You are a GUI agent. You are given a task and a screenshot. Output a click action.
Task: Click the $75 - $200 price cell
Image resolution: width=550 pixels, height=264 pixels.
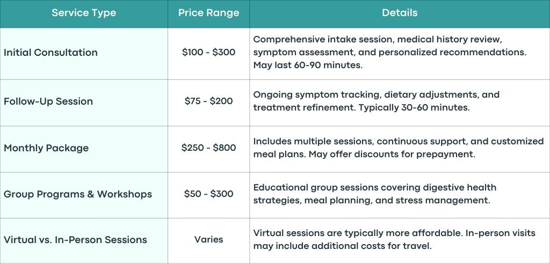(x=209, y=101)
